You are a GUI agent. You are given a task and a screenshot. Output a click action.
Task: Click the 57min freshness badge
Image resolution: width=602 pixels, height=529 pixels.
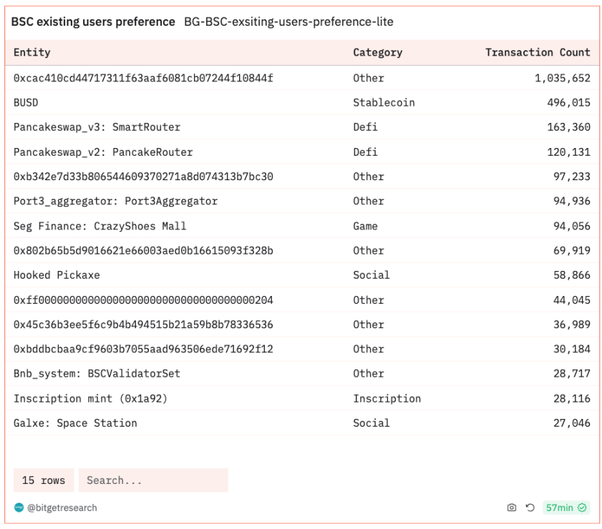(559, 508)
